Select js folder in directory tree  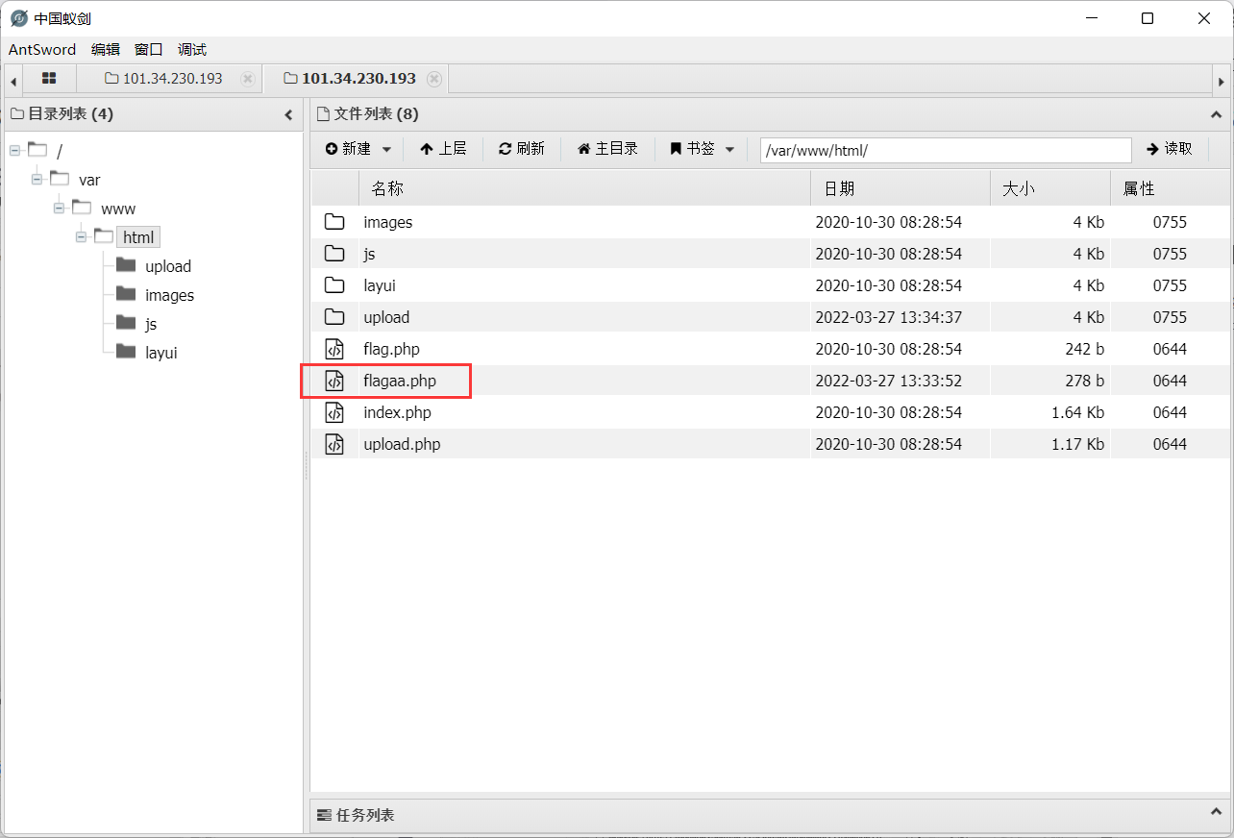point(151,324)
